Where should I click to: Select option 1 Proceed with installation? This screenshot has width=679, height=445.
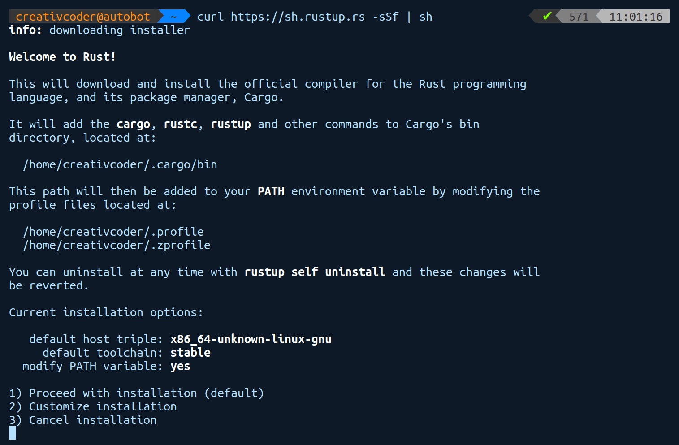(137, 393)
